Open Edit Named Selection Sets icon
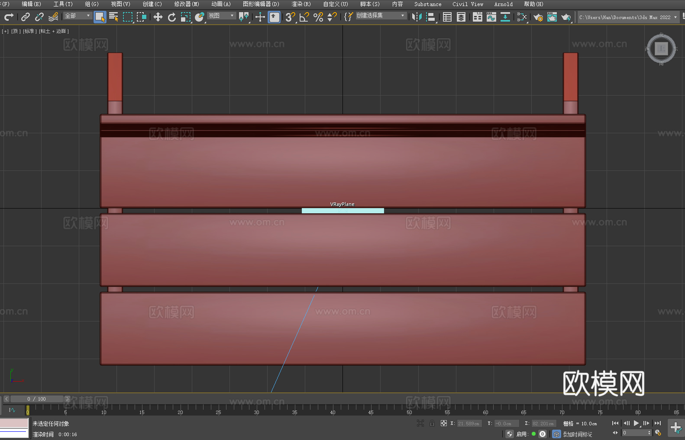Image resolution: width=685 pixels, height=440 pixels. point(348,17)
